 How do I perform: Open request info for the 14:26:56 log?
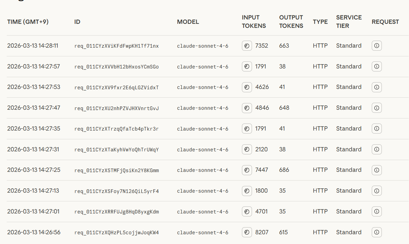pos(376,232)
